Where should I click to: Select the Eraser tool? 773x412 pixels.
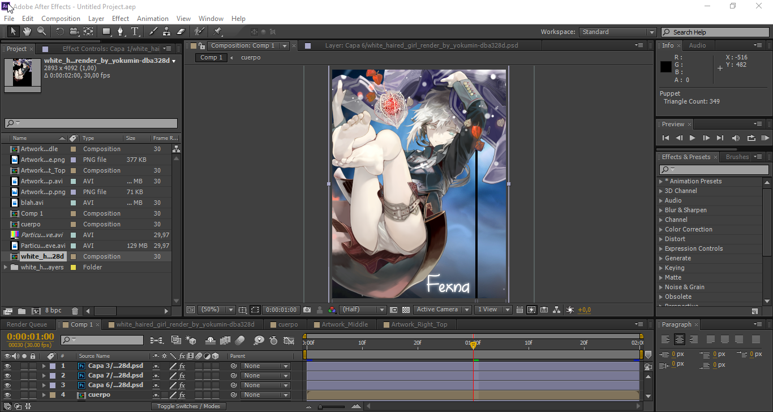(181, 32)
